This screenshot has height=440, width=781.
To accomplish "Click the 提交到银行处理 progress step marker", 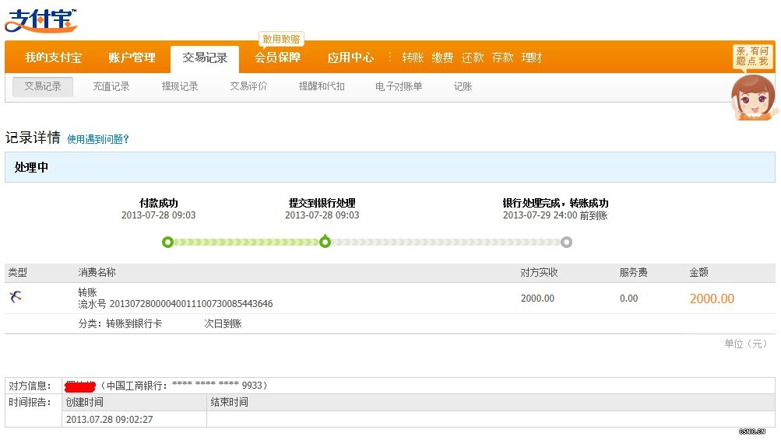I will coord(325,242).
